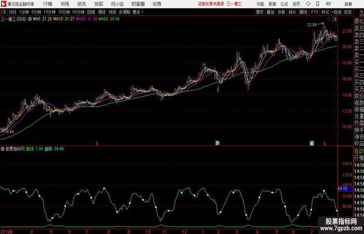
Task: Open the F10 company info
Action: (x=314, y=12)
